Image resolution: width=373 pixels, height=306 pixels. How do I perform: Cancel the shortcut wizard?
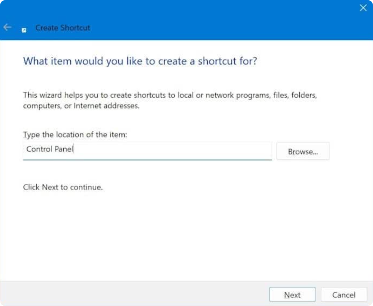[344, 295]
